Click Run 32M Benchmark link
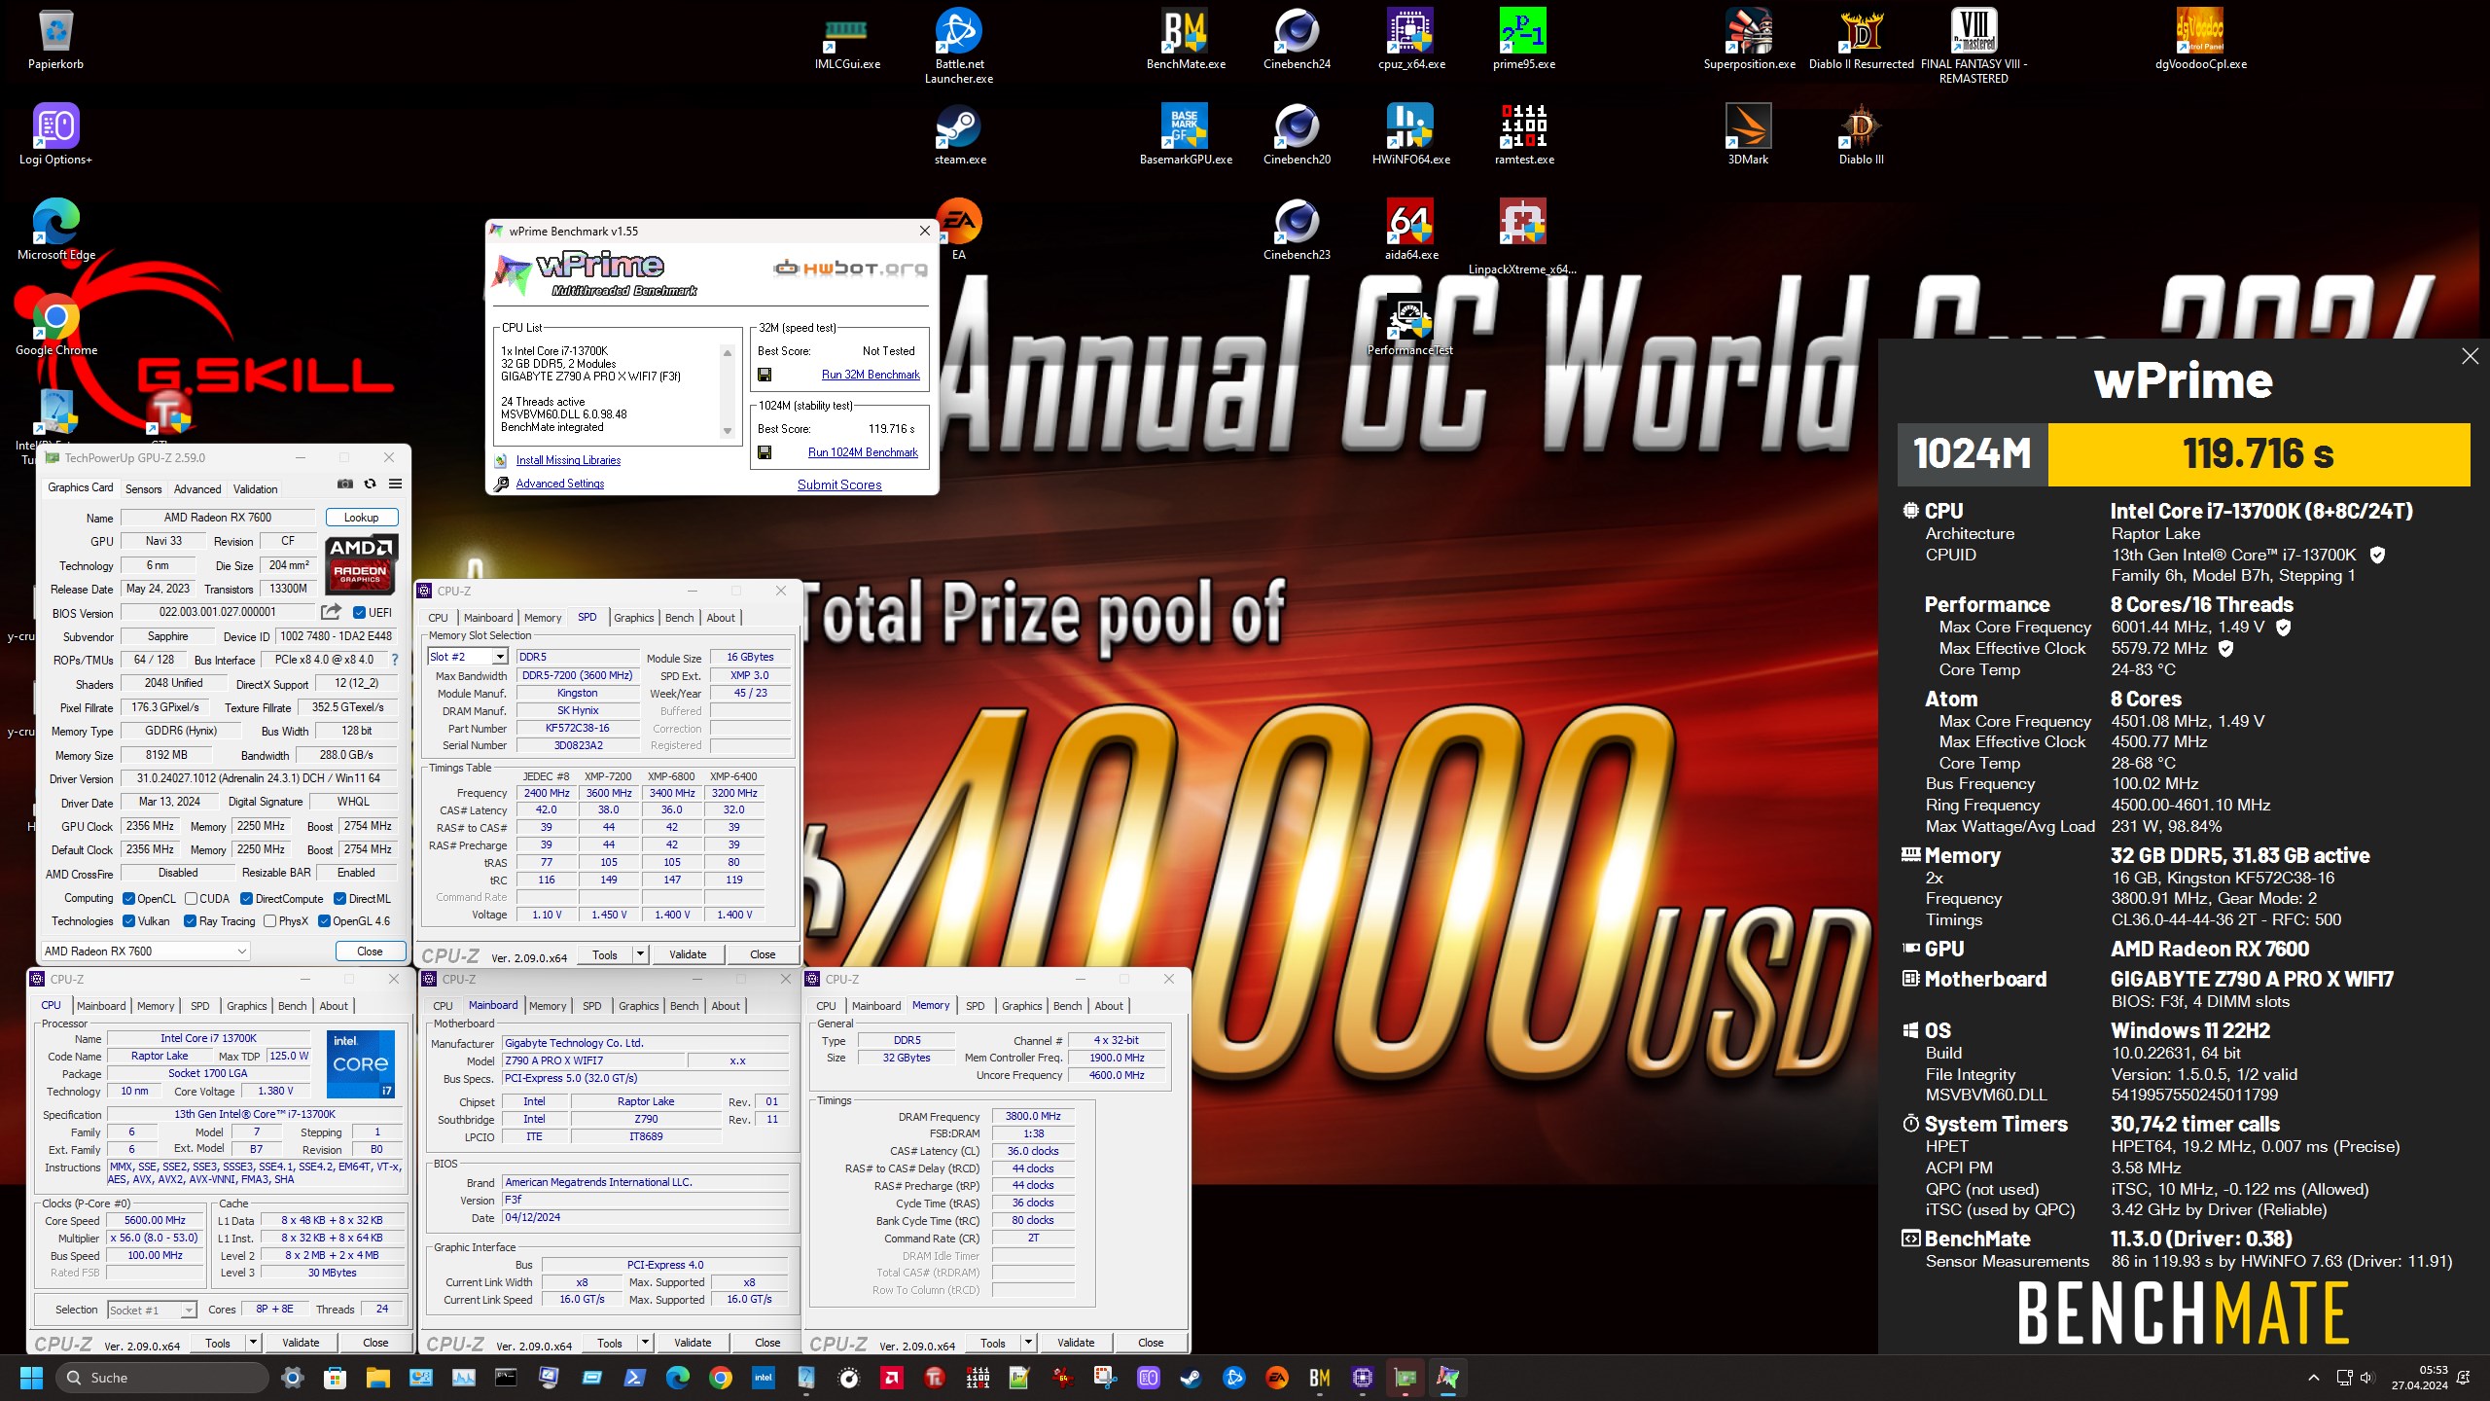Viewport: 2490px width, 1401px height. [870, 375]
